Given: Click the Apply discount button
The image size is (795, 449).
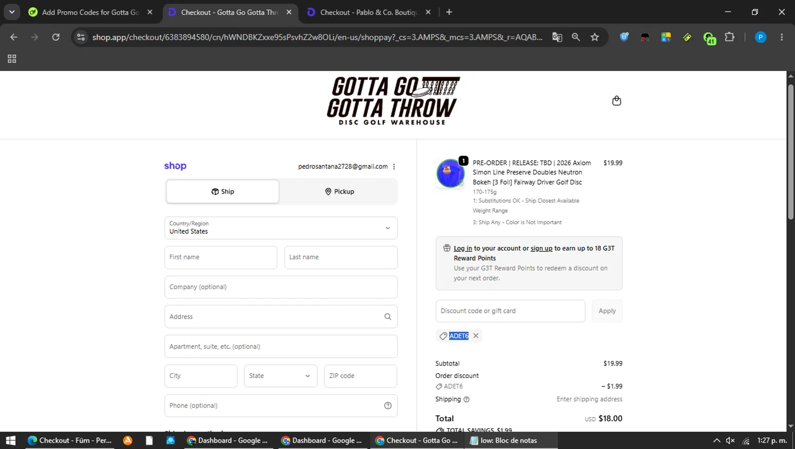Looking at the screenshot, I should (607, 311).
